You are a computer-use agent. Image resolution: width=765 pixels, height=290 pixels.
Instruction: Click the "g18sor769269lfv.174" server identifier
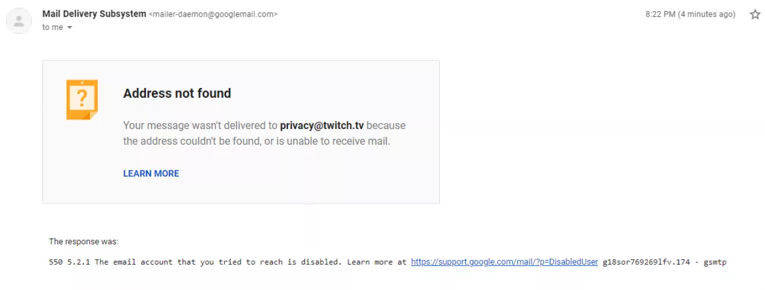[x=646, y=262]
